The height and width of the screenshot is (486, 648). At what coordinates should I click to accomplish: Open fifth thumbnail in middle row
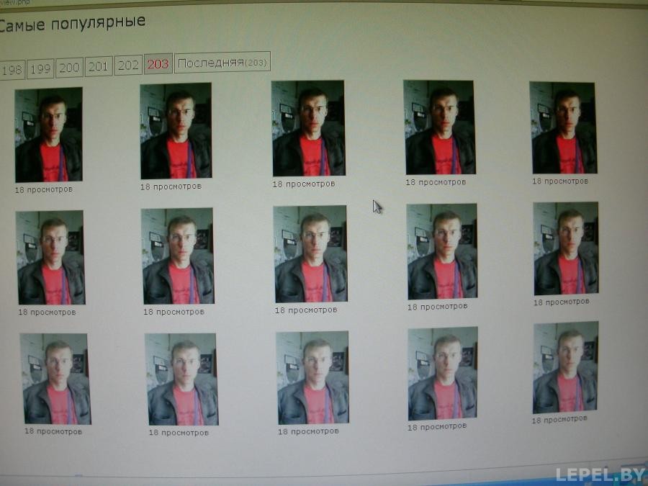566,248
